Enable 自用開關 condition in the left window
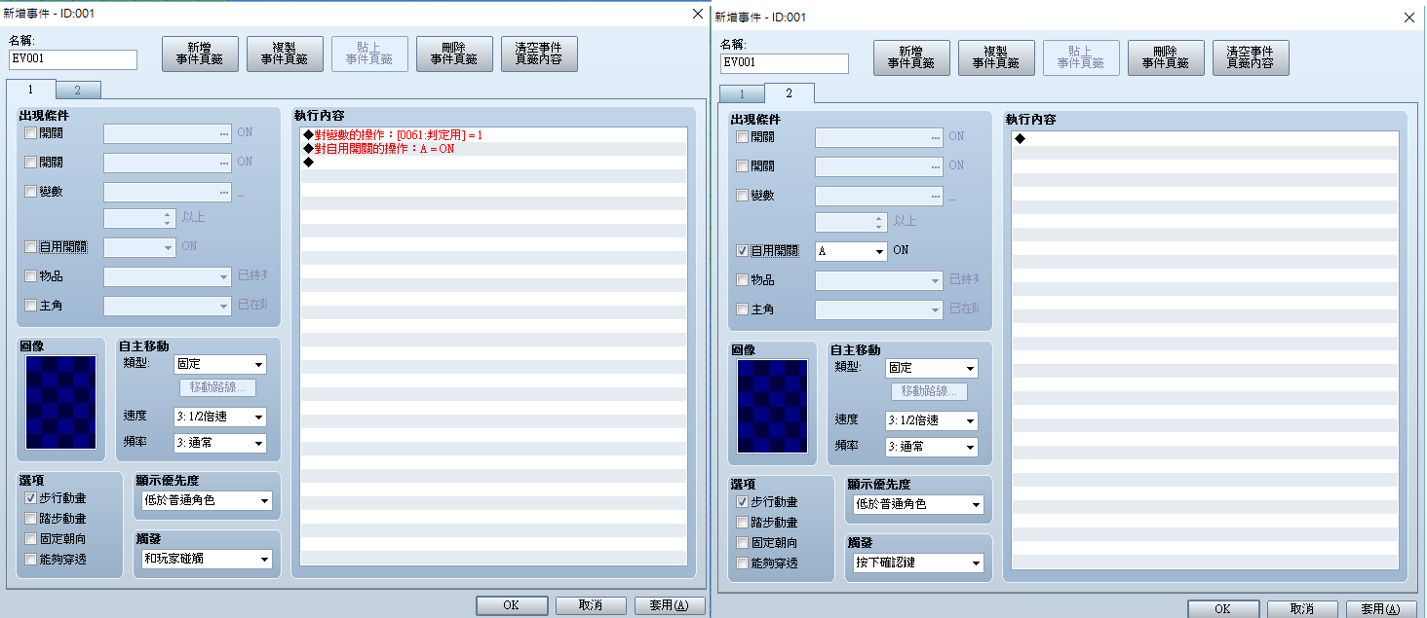Screen dimensions: 1427x618 coord(31,247)
